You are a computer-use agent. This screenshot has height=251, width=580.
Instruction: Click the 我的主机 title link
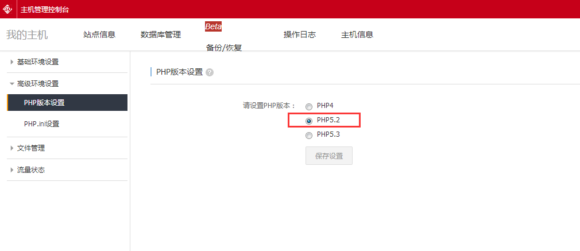point(27,34)
